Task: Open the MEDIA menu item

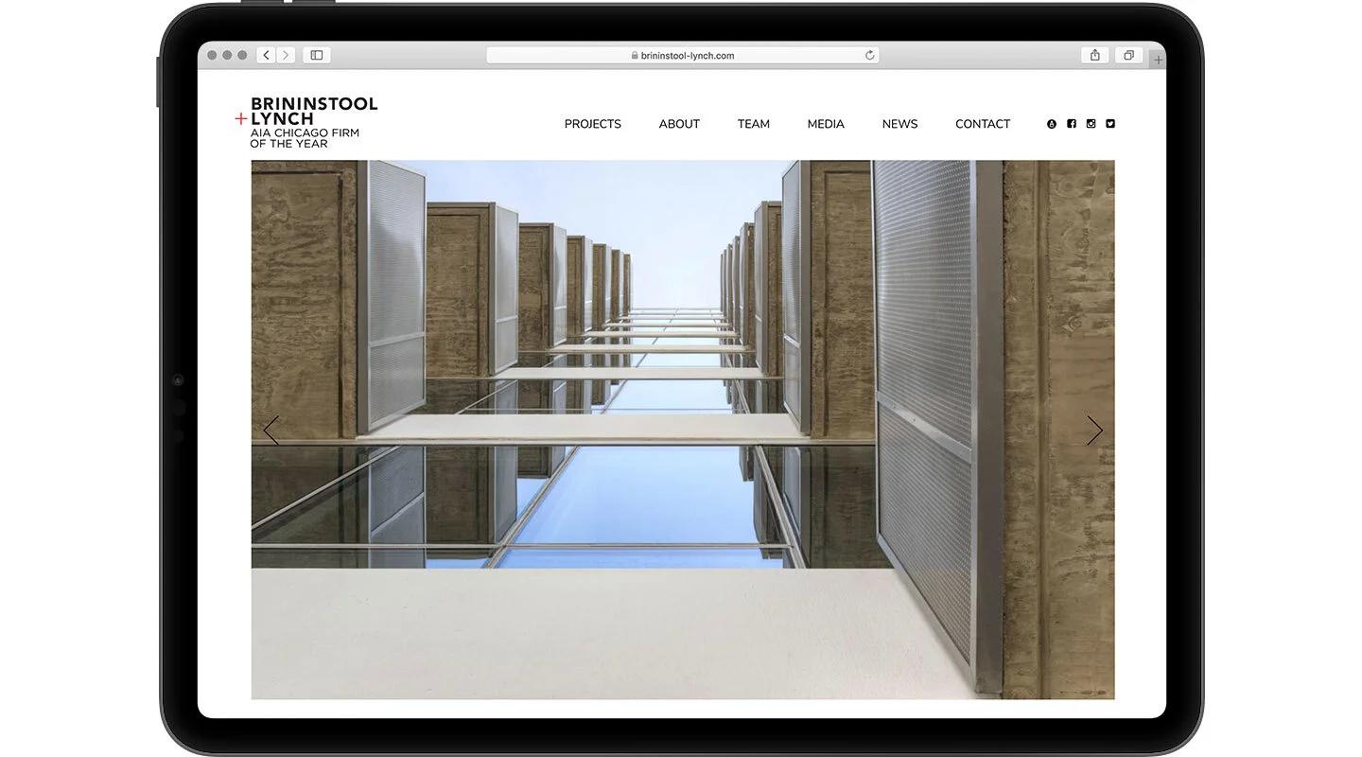Action: [x=826, y=124]
